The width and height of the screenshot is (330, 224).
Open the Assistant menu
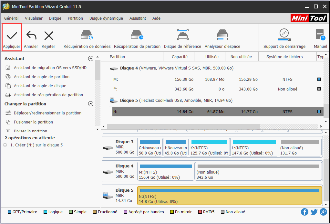pos(138,18)
